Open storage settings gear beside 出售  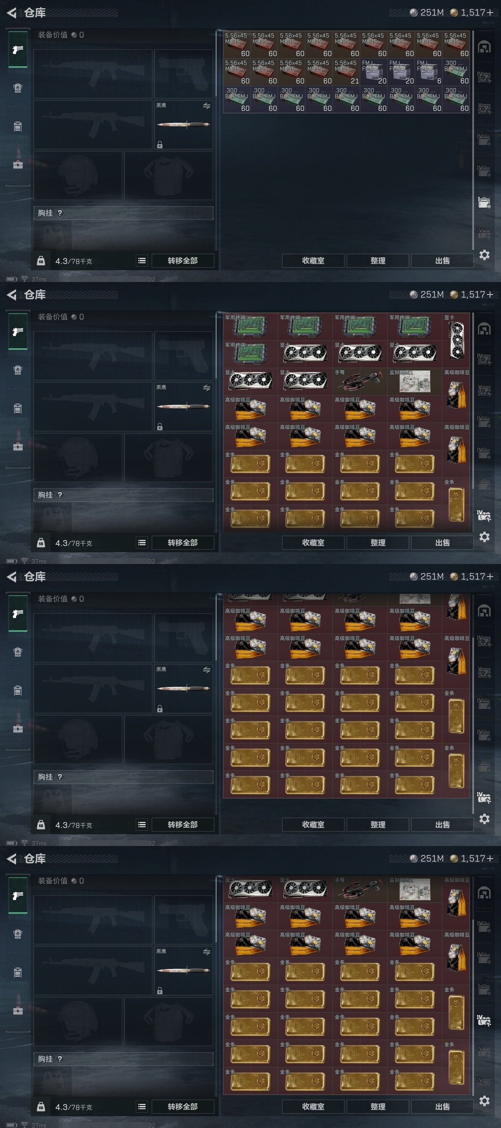(x=484, y=255)
